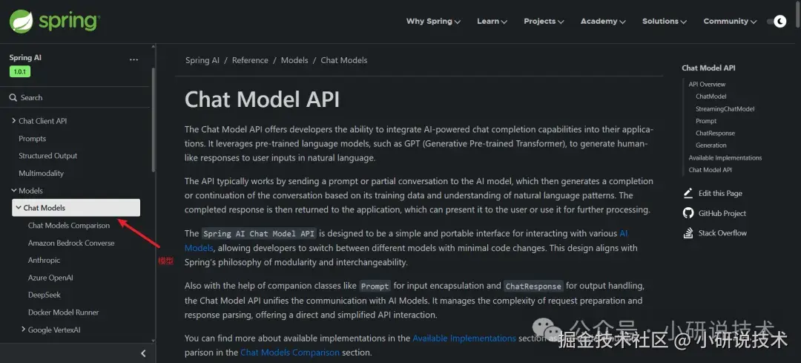Toggle the dark mode theme switch

tap(776, 22)
